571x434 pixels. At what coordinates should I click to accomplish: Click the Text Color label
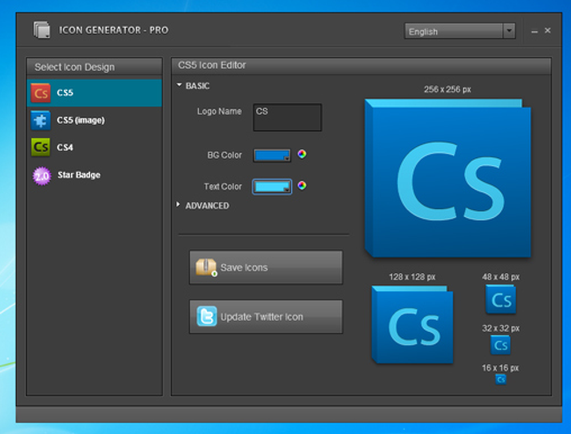223,186
